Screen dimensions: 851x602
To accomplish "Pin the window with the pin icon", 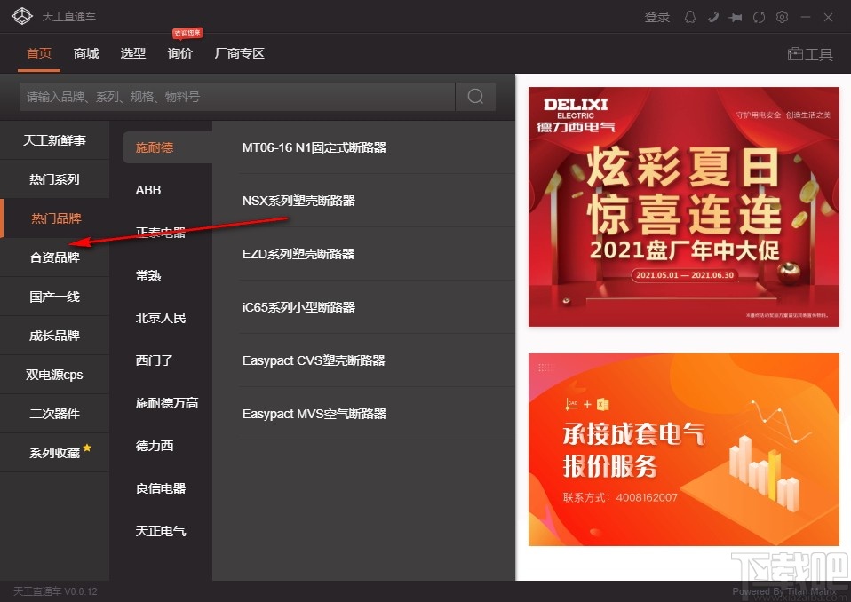I will pos(736,18).
